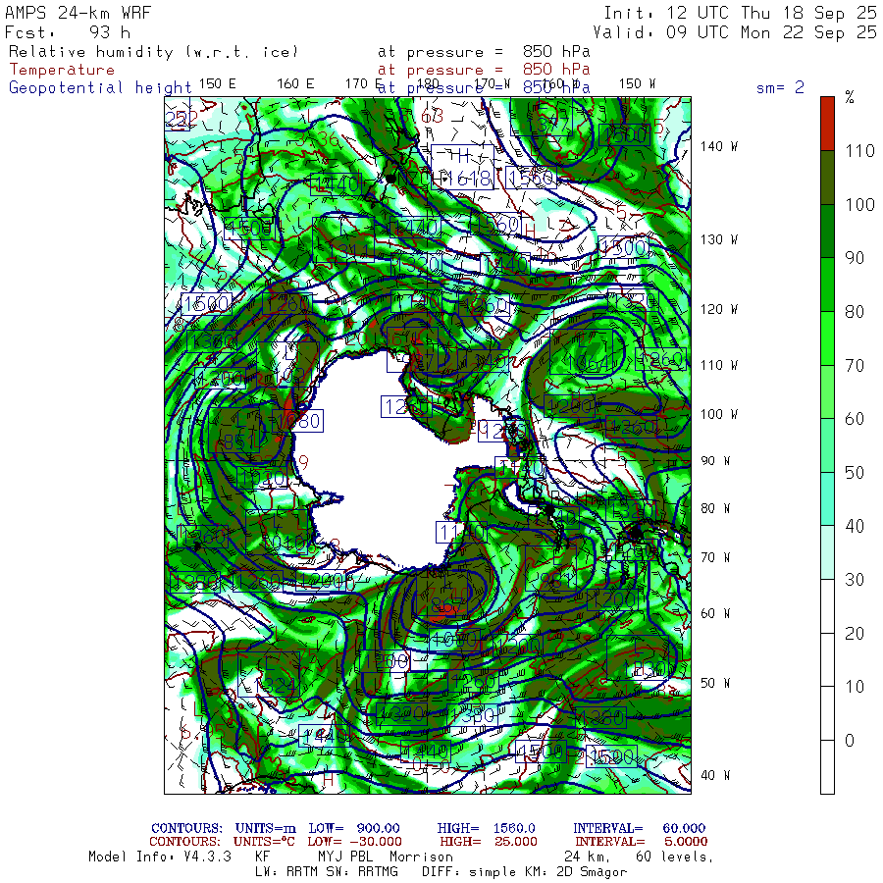883x883 pixels.
Task: Click the 'Fcst: 93 h' forecast hour text
Action: tap(68, 32)
